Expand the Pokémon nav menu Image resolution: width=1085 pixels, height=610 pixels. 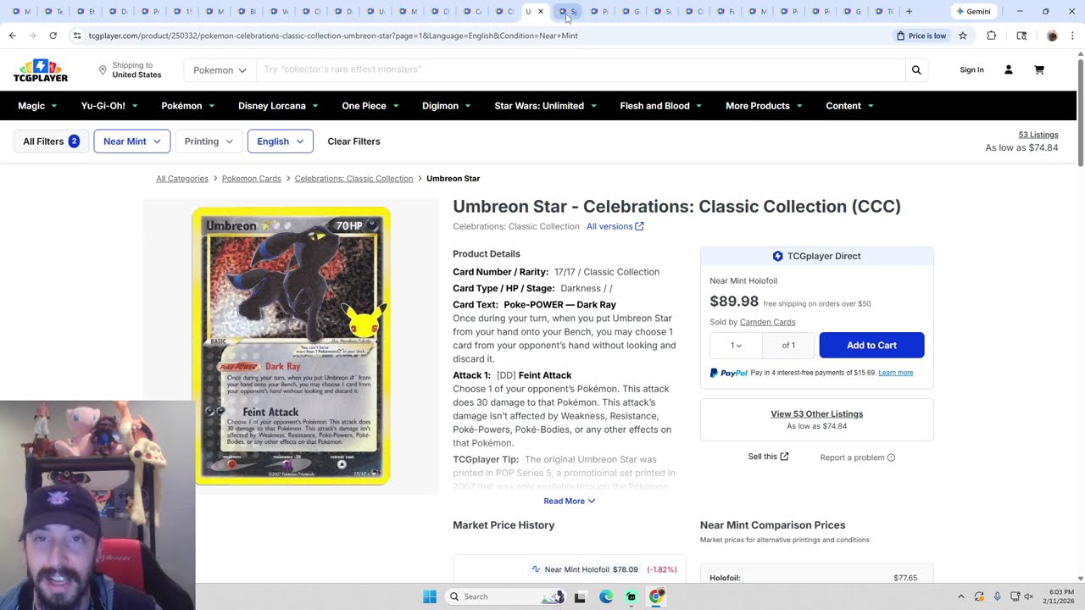click(x=187, y=106)
